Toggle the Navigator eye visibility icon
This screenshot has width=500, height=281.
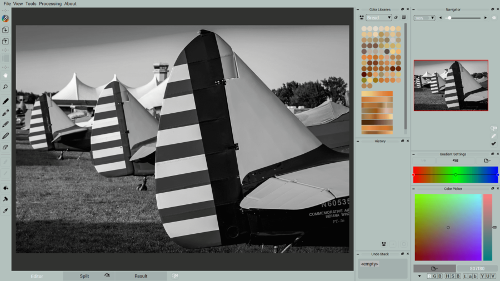tap(494, 18)
